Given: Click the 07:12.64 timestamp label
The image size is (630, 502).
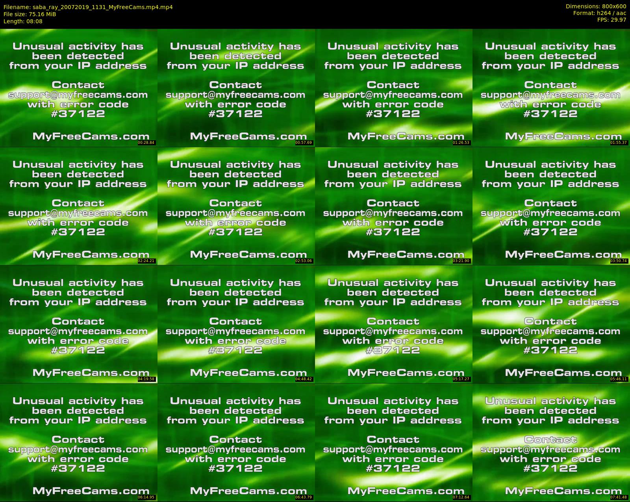Looking at the screenshot, I should click(x=461, y=497).
